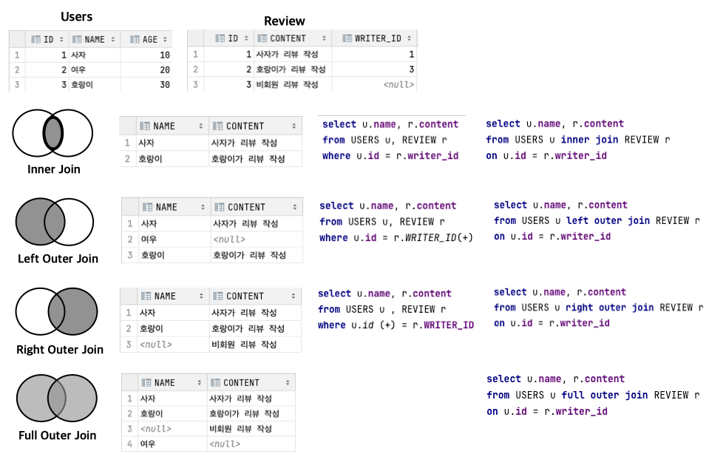Click 'r.WRITER_ID(+)' in left join query
Image resolution: width=726 pixels, height=468 pixels.
[x=433, y=237]
